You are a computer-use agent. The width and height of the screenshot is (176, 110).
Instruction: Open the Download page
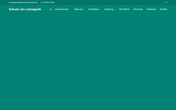151,9
